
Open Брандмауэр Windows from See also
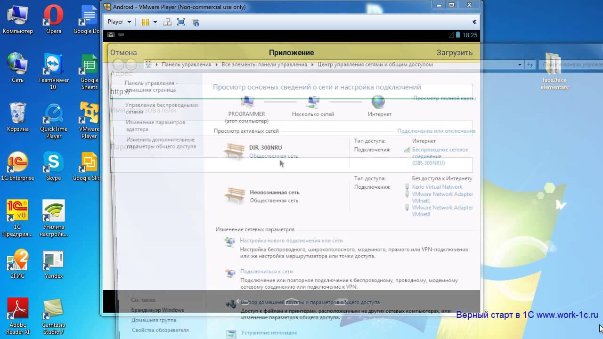tap(157, 310)
